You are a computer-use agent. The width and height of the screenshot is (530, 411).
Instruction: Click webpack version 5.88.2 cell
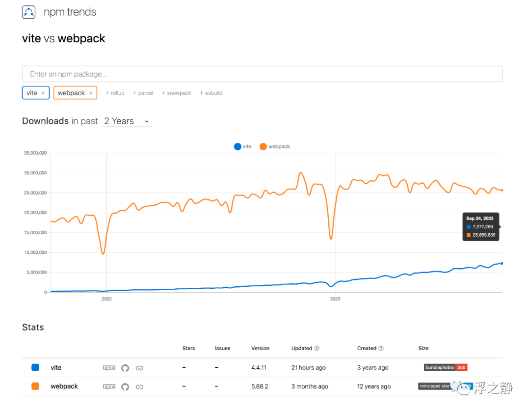(260, 386)
